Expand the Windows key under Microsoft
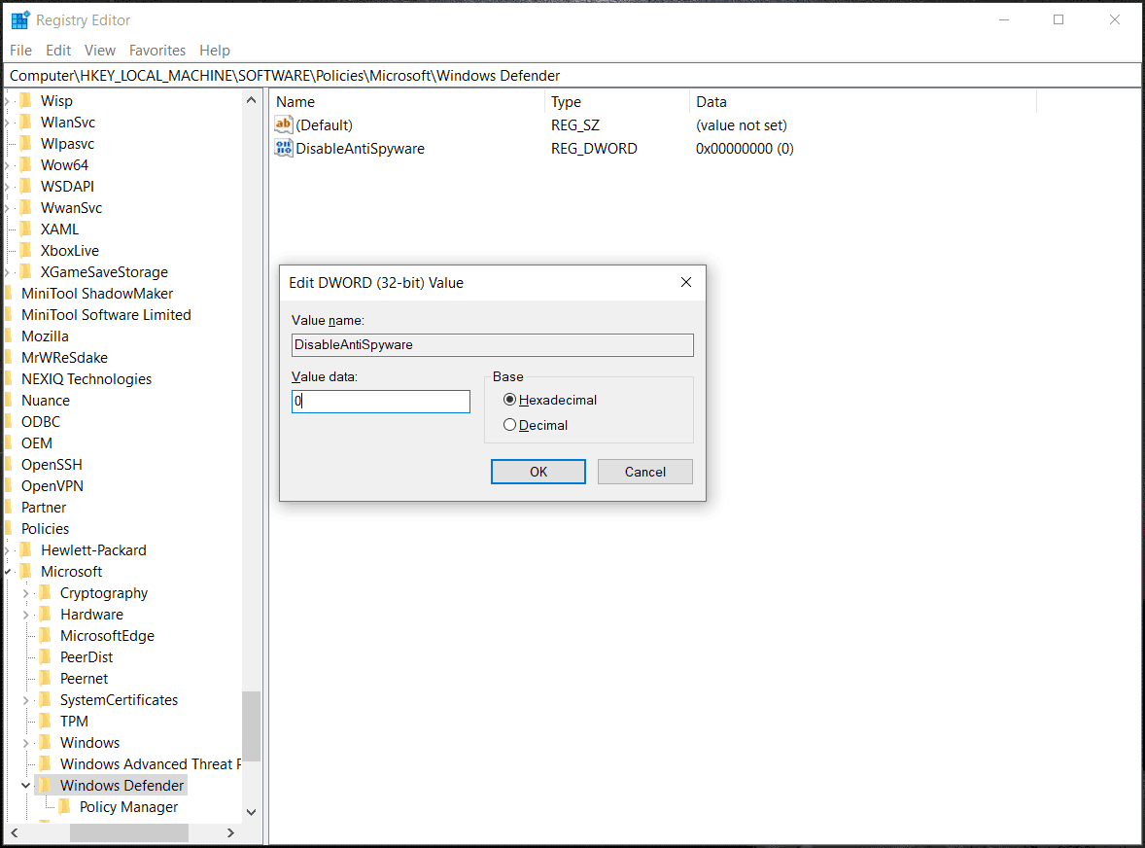 point(25,743)
